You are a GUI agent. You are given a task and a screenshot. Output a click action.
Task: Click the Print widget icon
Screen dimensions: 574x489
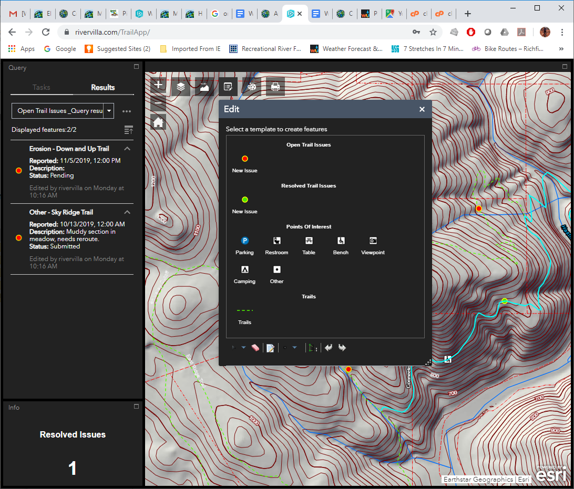click(275, 87)
